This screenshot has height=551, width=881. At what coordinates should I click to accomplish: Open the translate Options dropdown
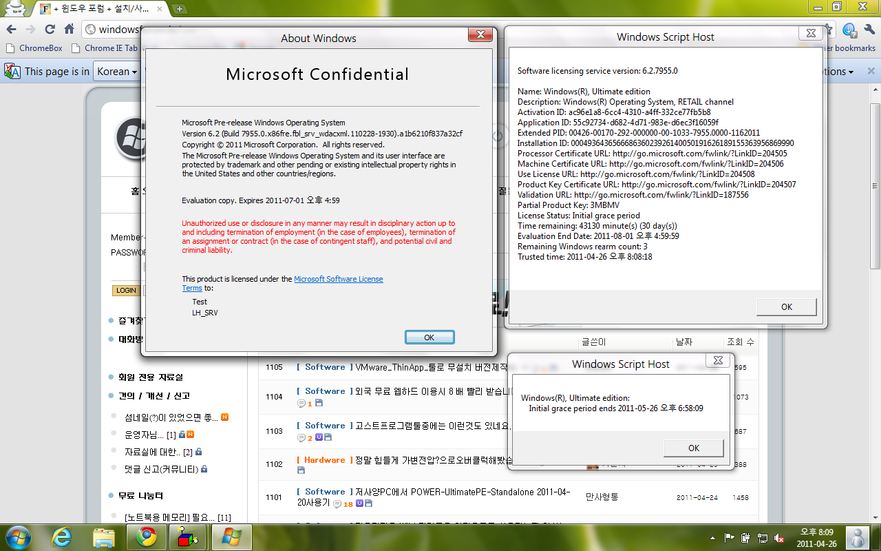coord(838,71)
